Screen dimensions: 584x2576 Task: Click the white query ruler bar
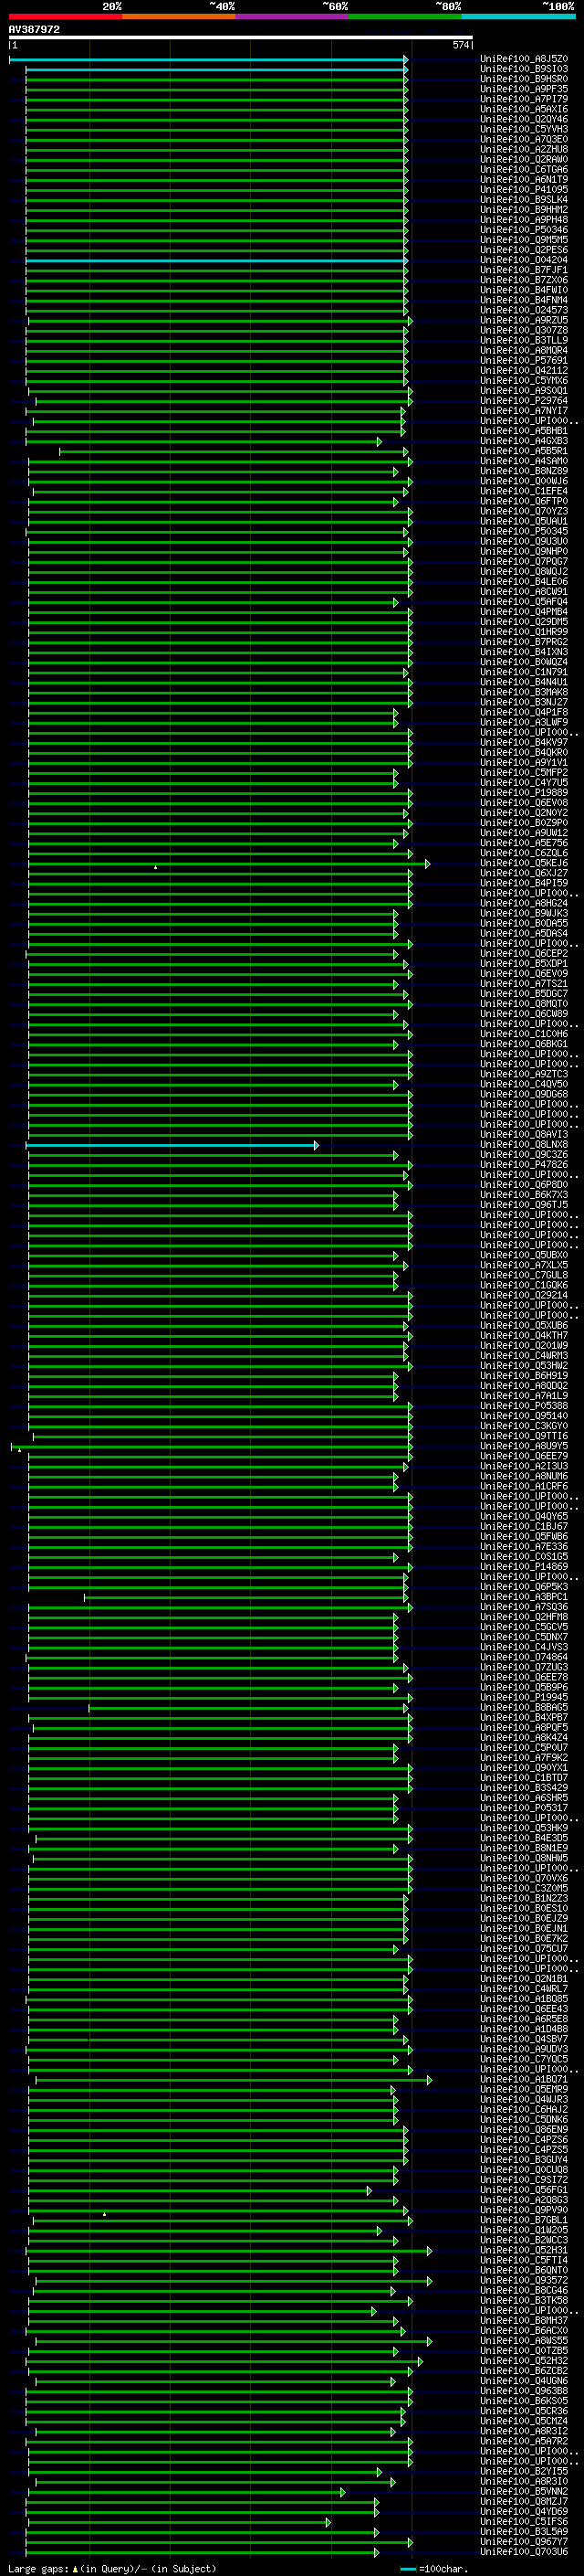click(241, 37)
